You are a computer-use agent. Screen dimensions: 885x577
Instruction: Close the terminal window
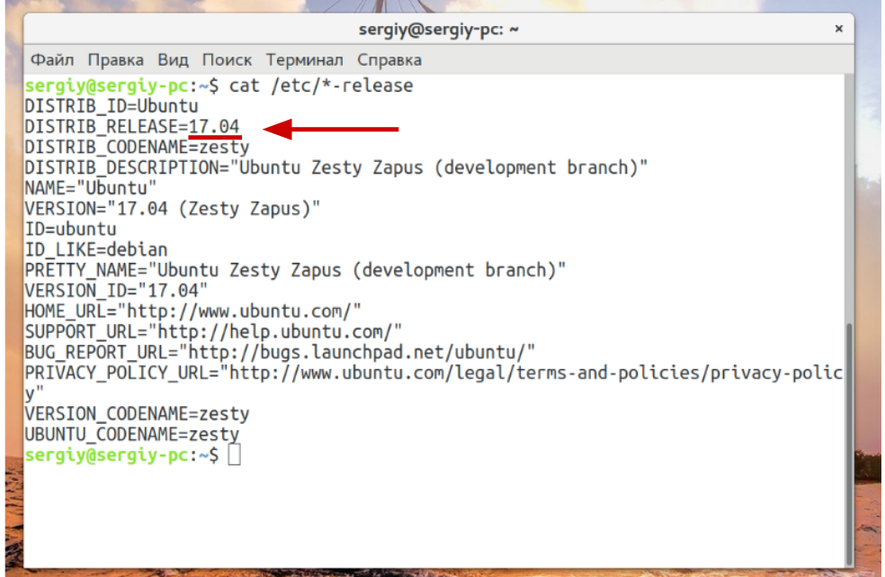[x=838, y=29]
